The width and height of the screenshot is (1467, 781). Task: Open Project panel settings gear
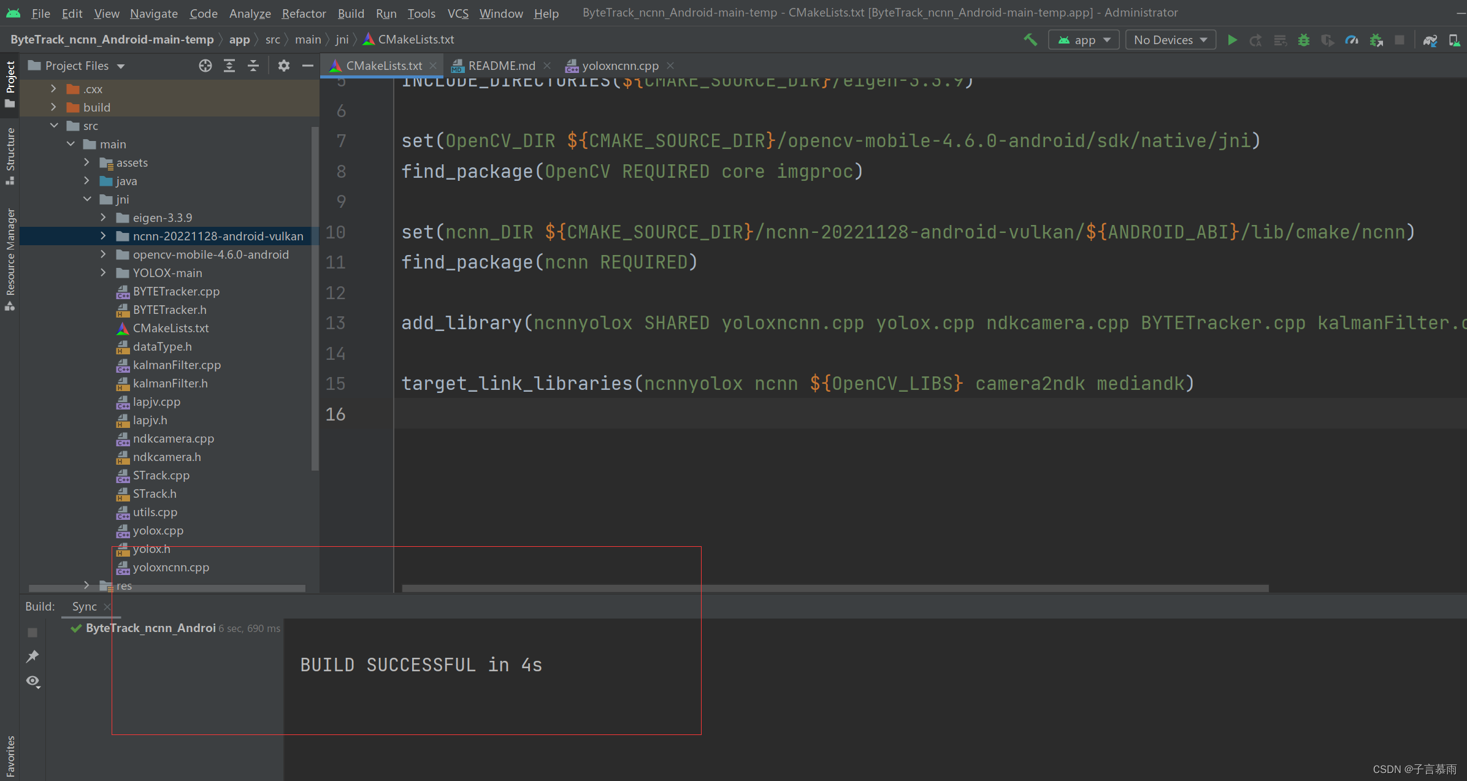[x=283, y=66]
